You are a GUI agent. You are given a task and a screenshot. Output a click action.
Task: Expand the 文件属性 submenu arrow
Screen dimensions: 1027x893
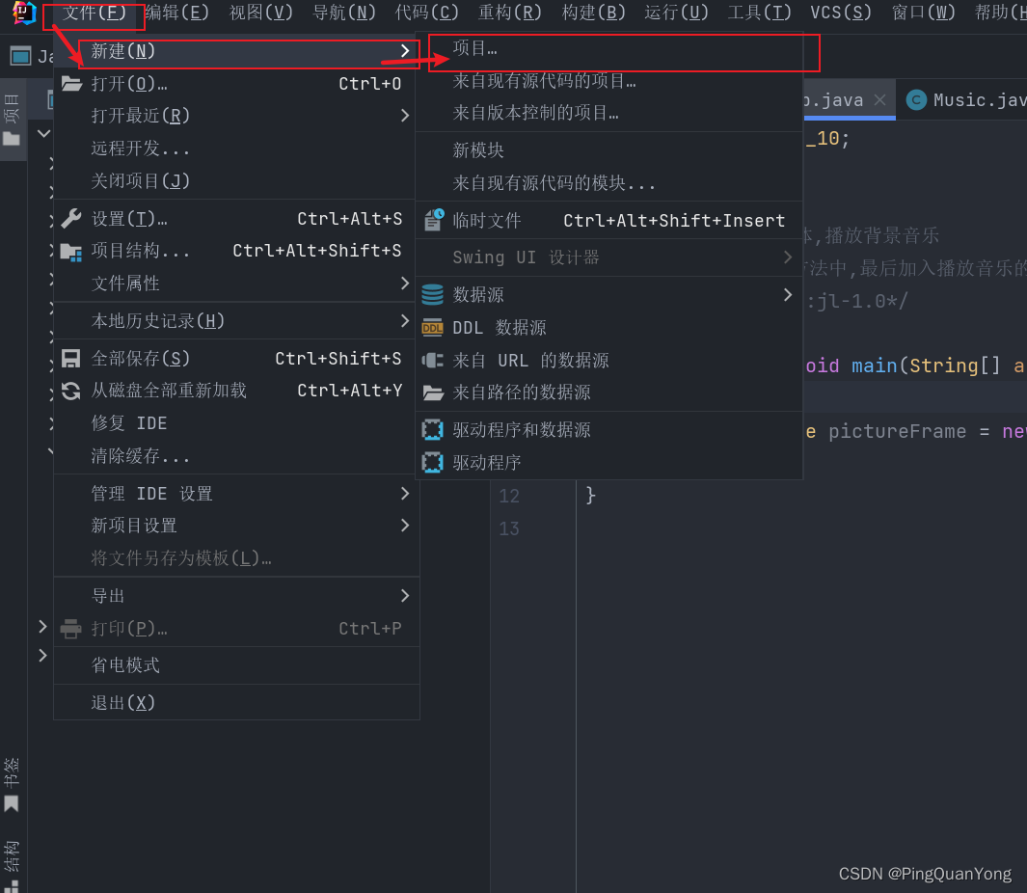pyautogui.click(x=405, y=283)
